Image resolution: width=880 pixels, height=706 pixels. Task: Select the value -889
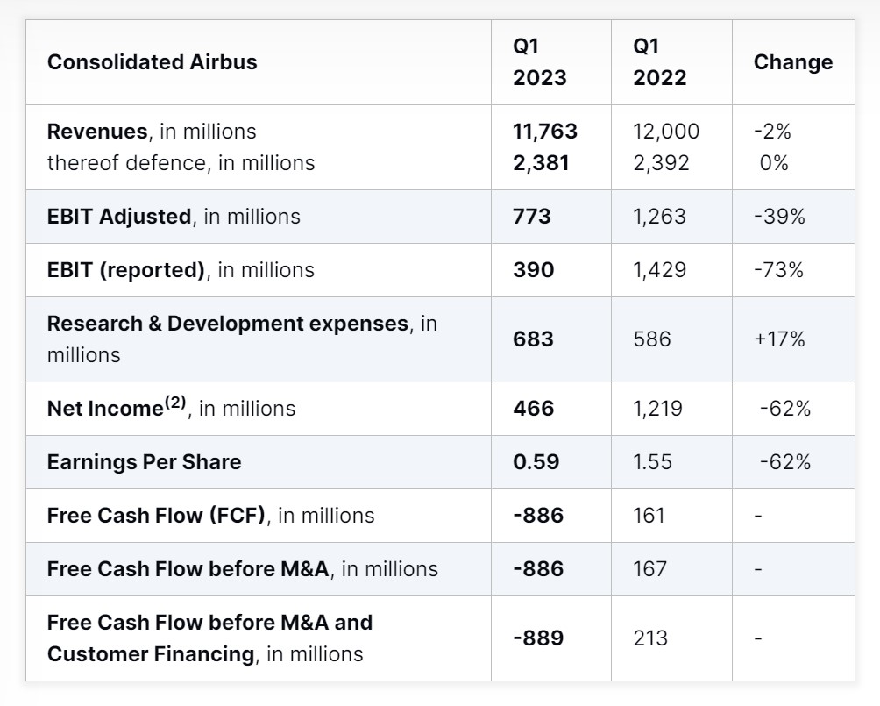538,638
